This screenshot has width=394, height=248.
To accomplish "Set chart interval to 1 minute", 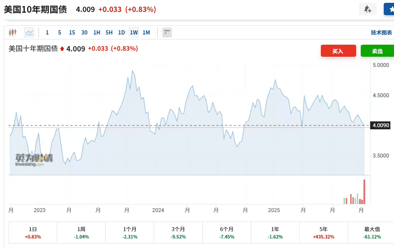I will (x=47, y=32).
